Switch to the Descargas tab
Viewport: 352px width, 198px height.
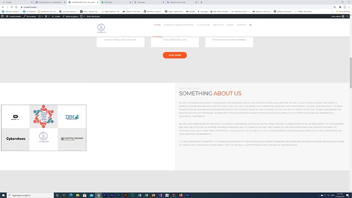tap(149, 2)
